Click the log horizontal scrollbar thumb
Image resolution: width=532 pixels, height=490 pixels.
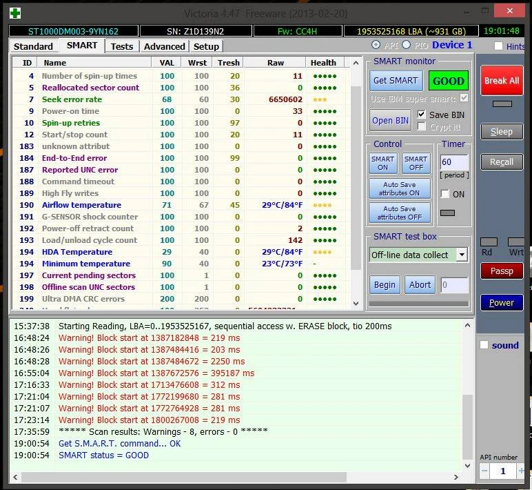pyautogui.click(x=184, y=477)
